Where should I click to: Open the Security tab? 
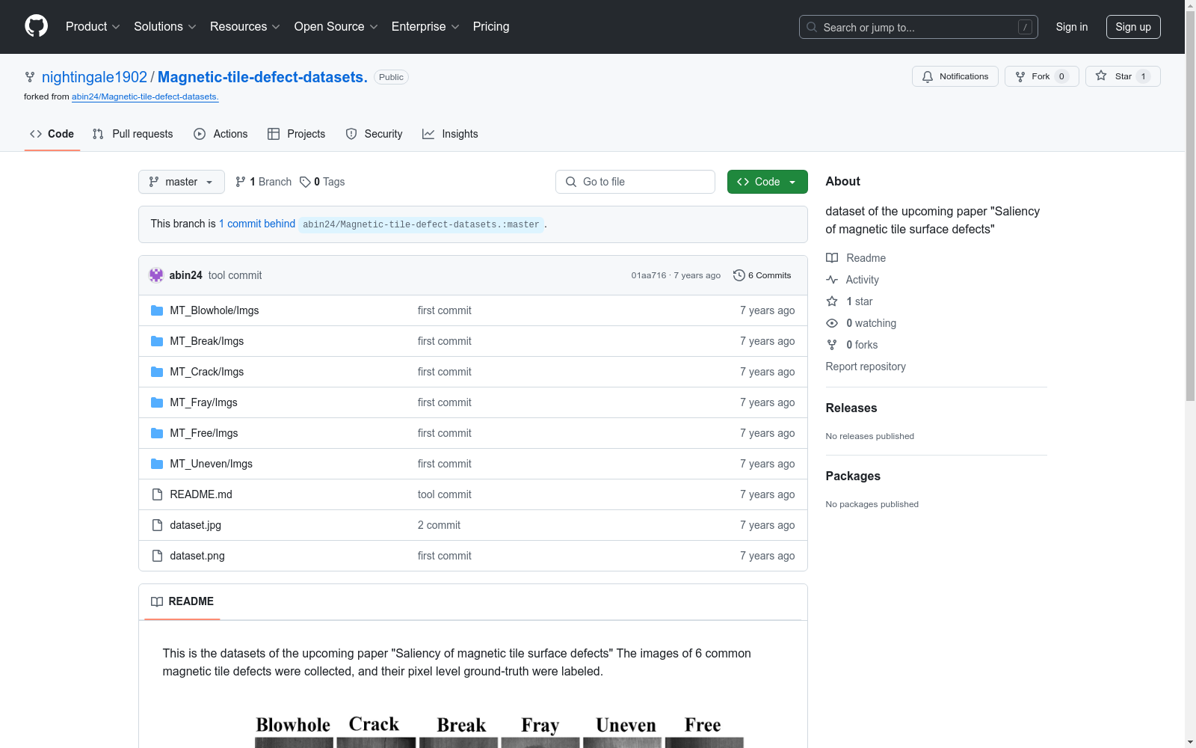click(x=374, y=134)
